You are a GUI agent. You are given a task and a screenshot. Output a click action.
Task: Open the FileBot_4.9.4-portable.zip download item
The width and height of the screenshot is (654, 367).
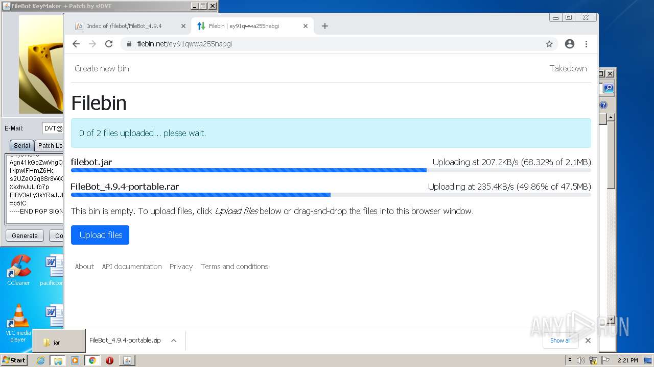(125, 340)
